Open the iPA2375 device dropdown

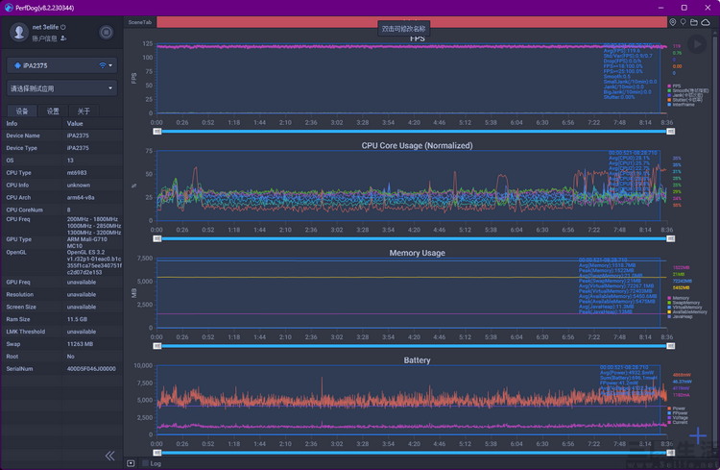pyautogui.click(x=61, y=65)
